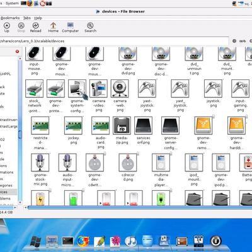Open the System menu in top panel
Screen dimensions: 252x252
[12, 3]
